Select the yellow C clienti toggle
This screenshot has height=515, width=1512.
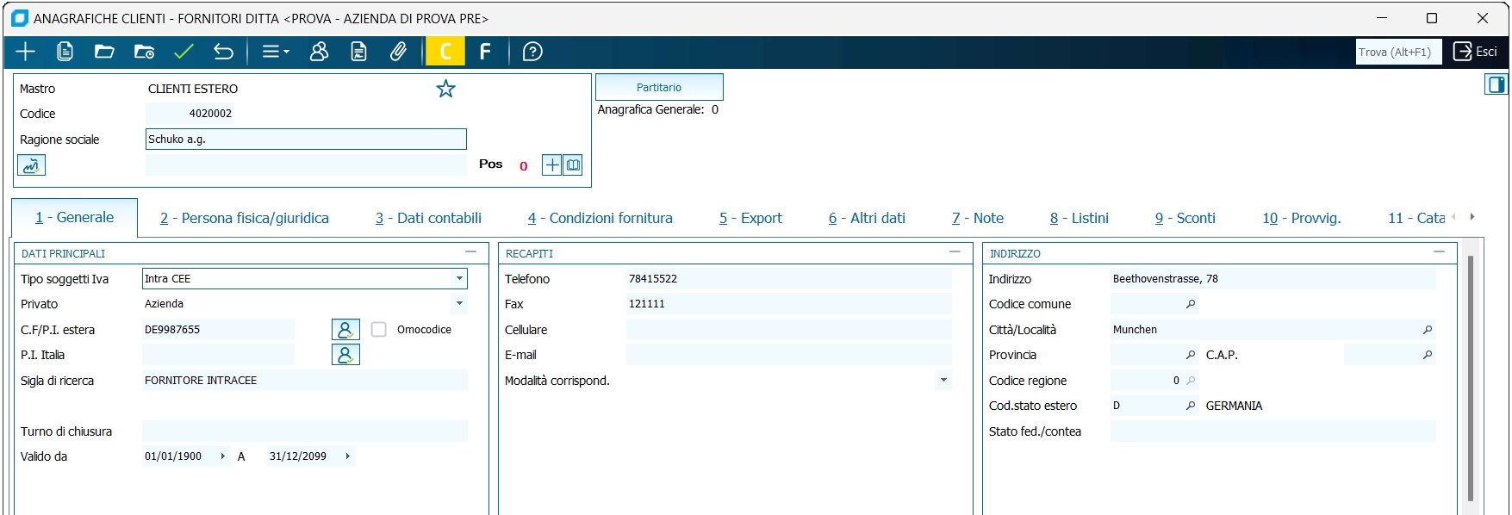(x=445, y=52)
